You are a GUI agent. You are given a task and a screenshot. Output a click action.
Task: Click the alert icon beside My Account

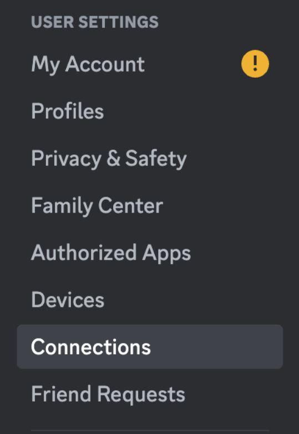(255, 64)
